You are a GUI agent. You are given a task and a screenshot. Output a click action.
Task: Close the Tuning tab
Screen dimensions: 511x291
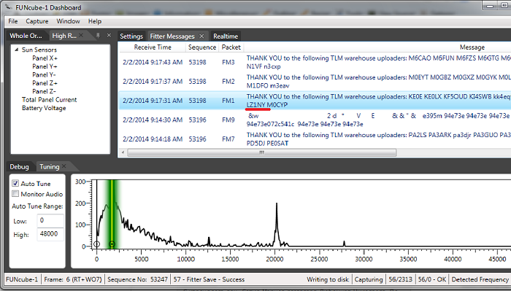pos(64,166)
